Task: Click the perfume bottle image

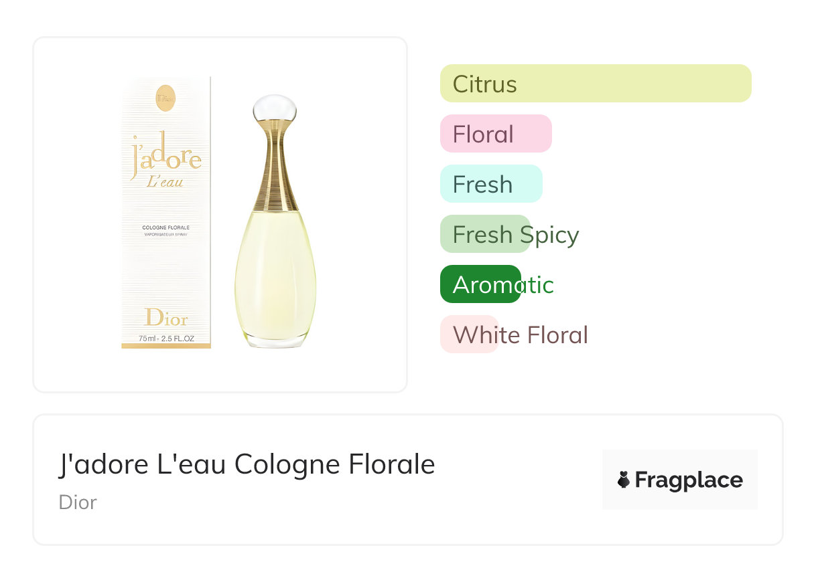Action: point(275,268)
